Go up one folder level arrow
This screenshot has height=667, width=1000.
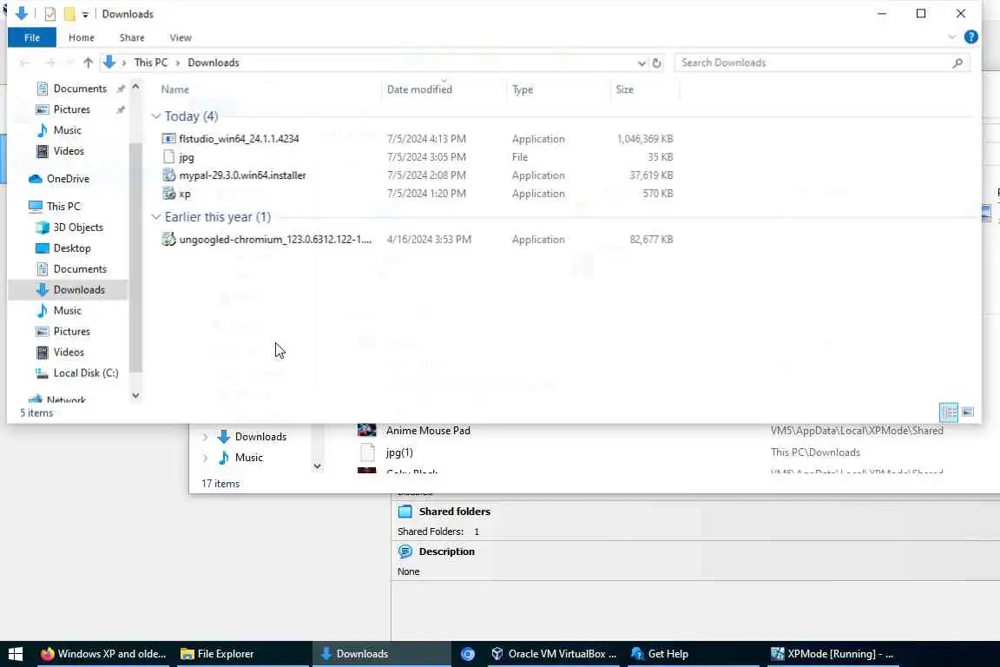(88, 63)
